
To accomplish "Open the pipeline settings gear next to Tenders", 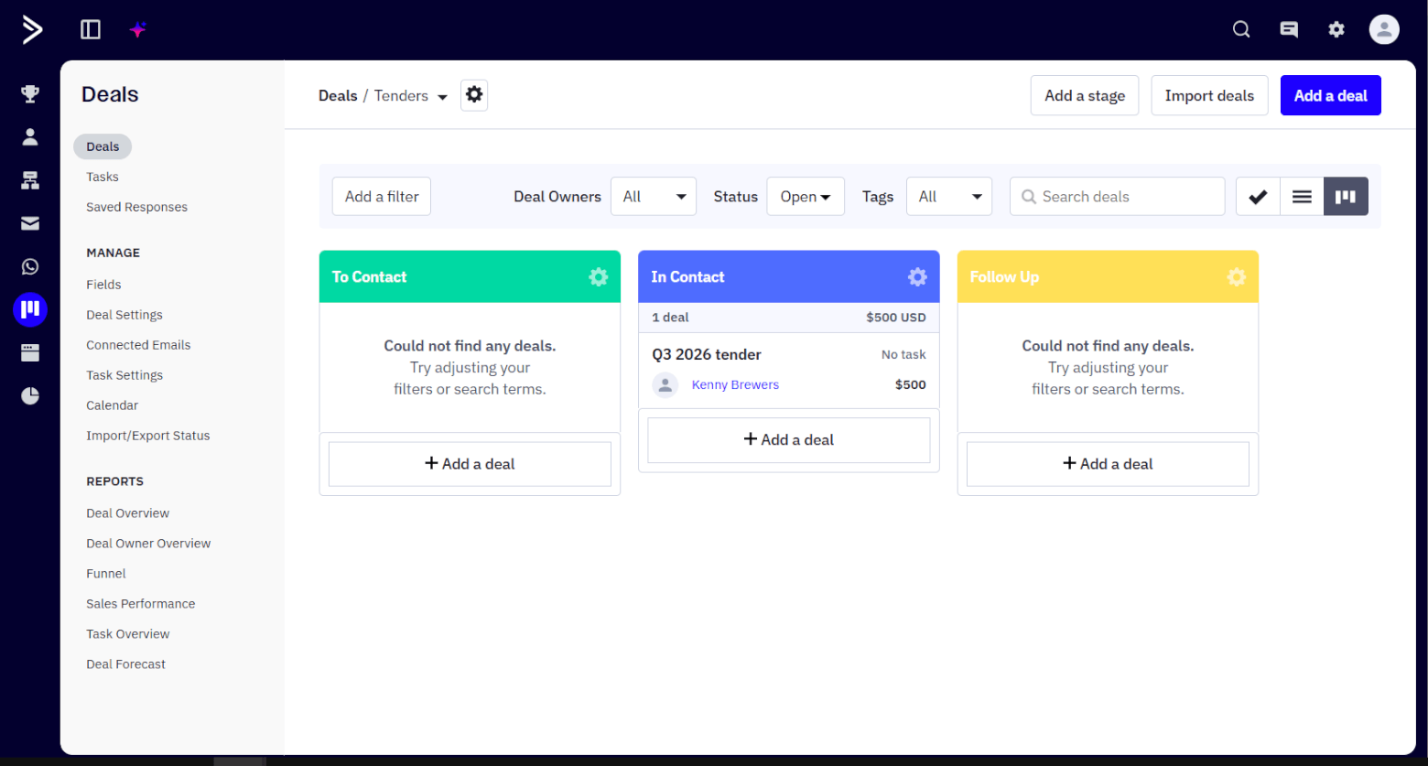I will [x=474, y=95].
